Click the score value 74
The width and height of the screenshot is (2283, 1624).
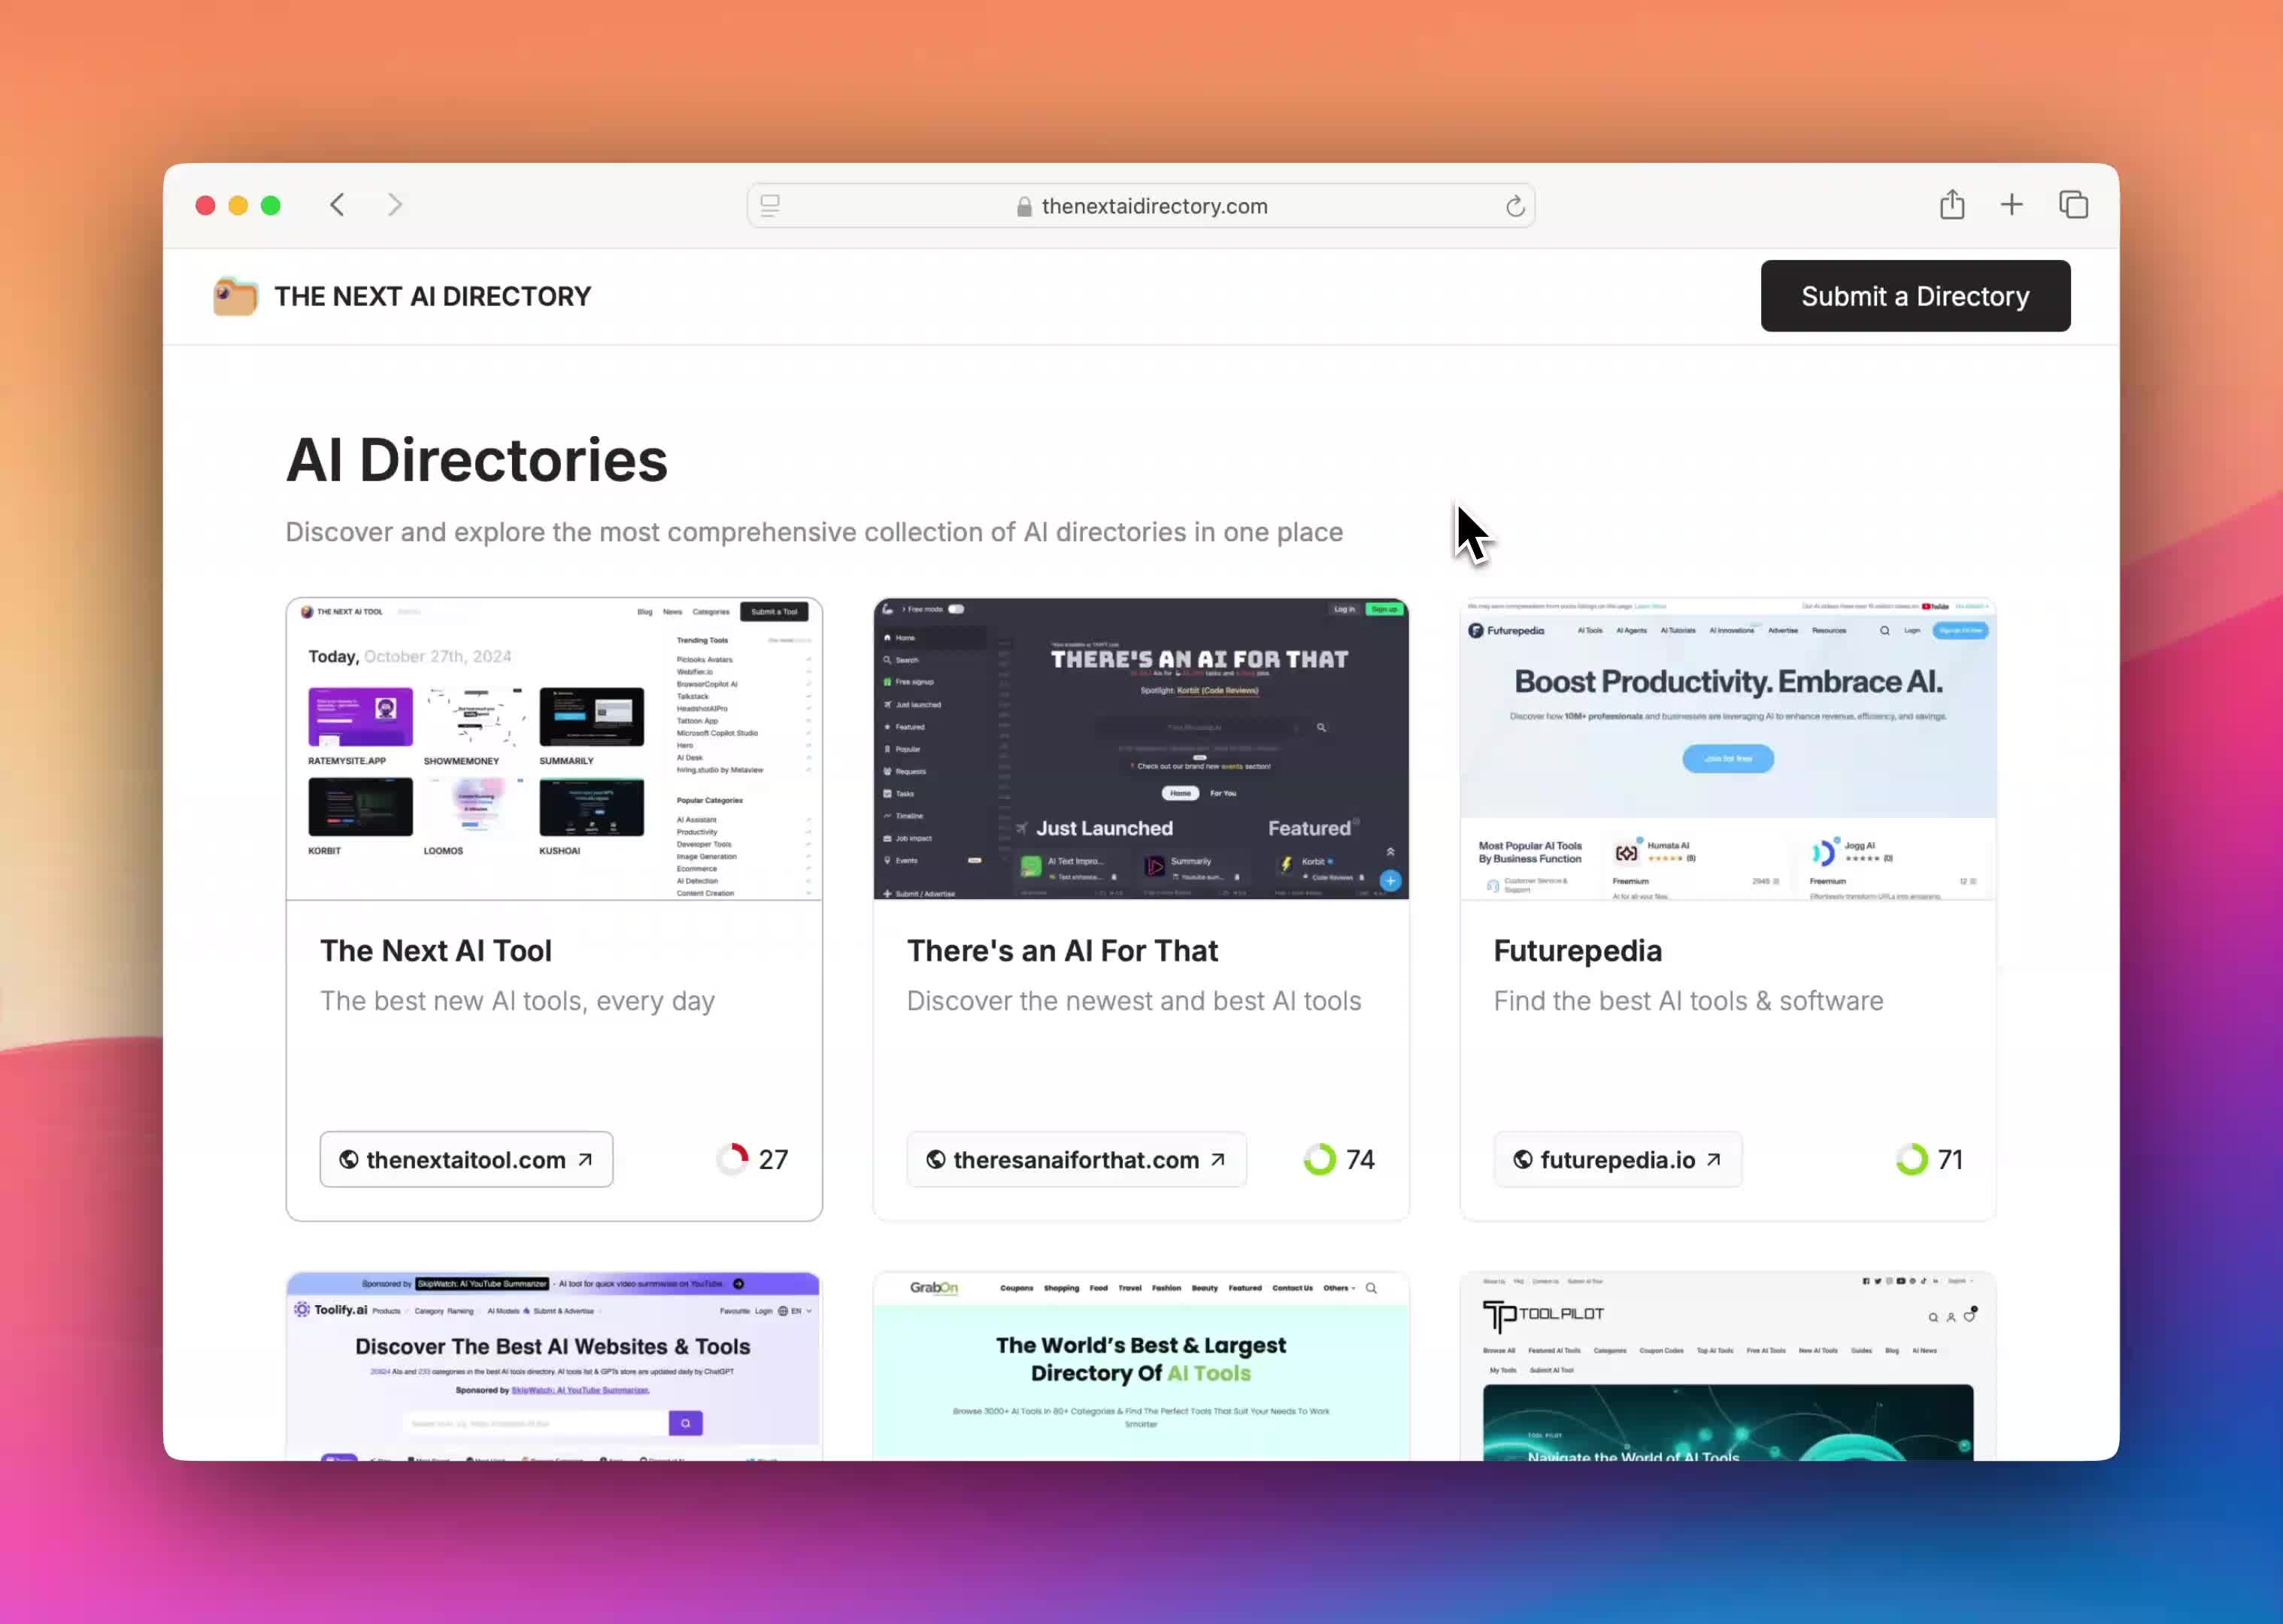1360,1160
